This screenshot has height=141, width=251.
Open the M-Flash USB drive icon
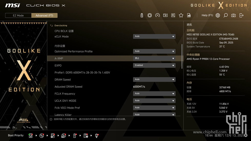click(x=142, y=15)
